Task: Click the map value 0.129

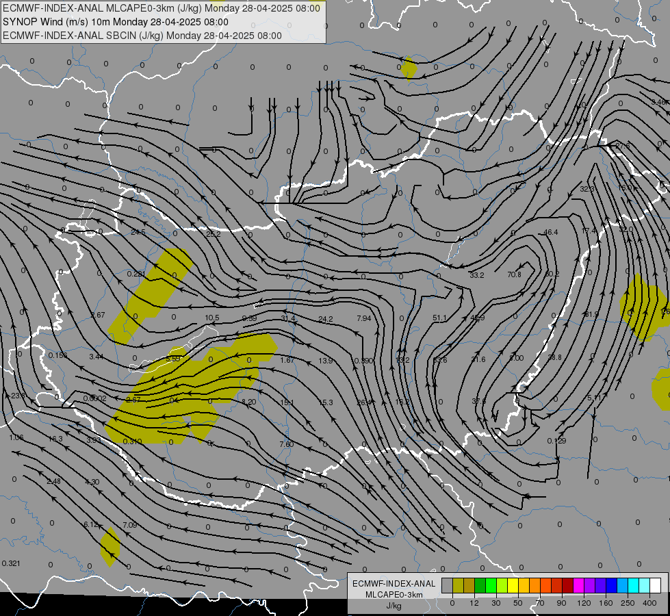Action: [x=557, y=440]
